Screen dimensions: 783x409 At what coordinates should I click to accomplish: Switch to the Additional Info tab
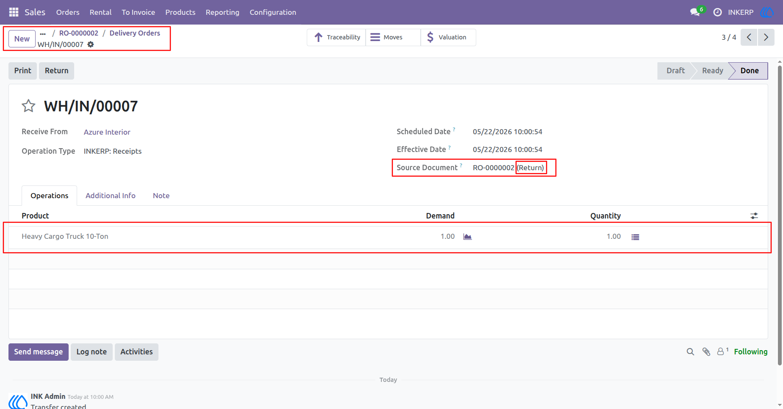coord(111,196)
